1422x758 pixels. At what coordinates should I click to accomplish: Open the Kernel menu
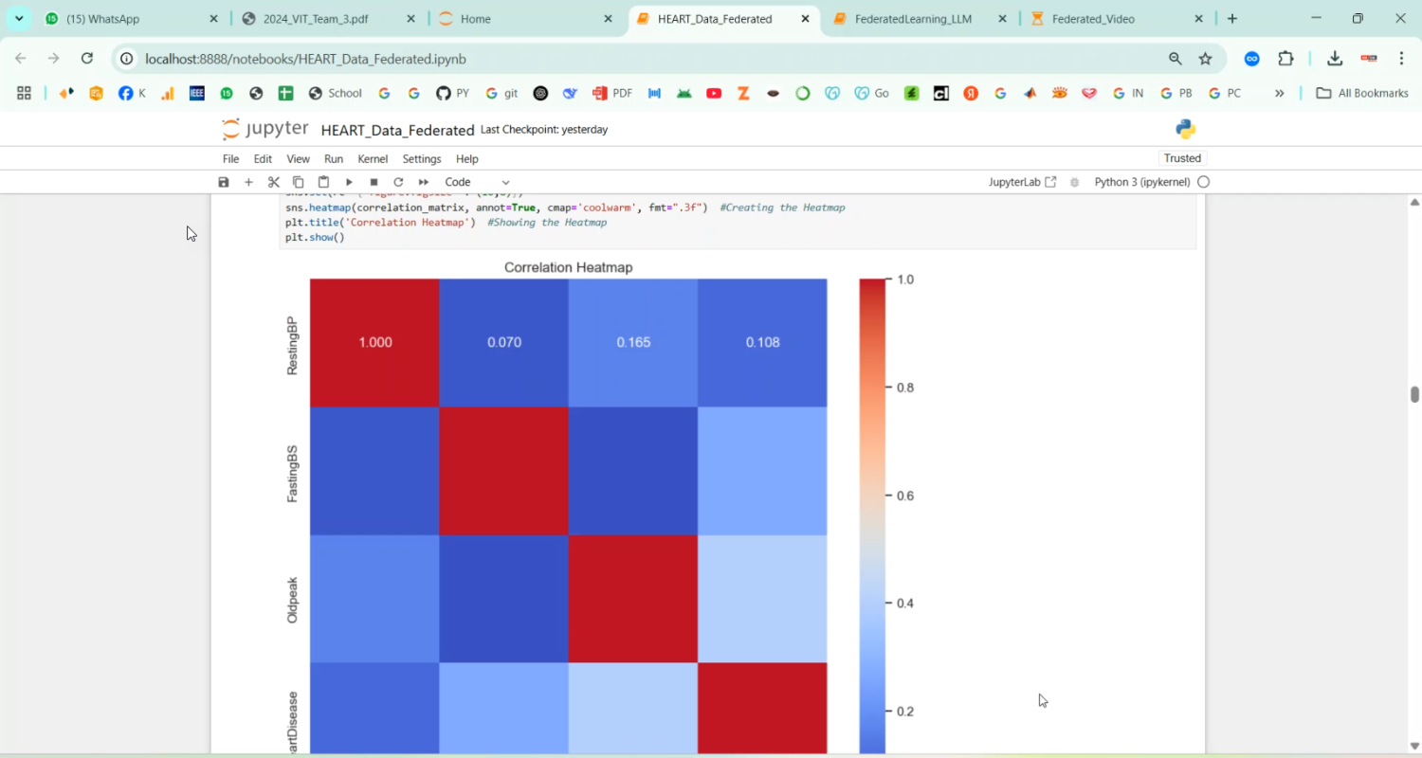(x=373, y=158)
